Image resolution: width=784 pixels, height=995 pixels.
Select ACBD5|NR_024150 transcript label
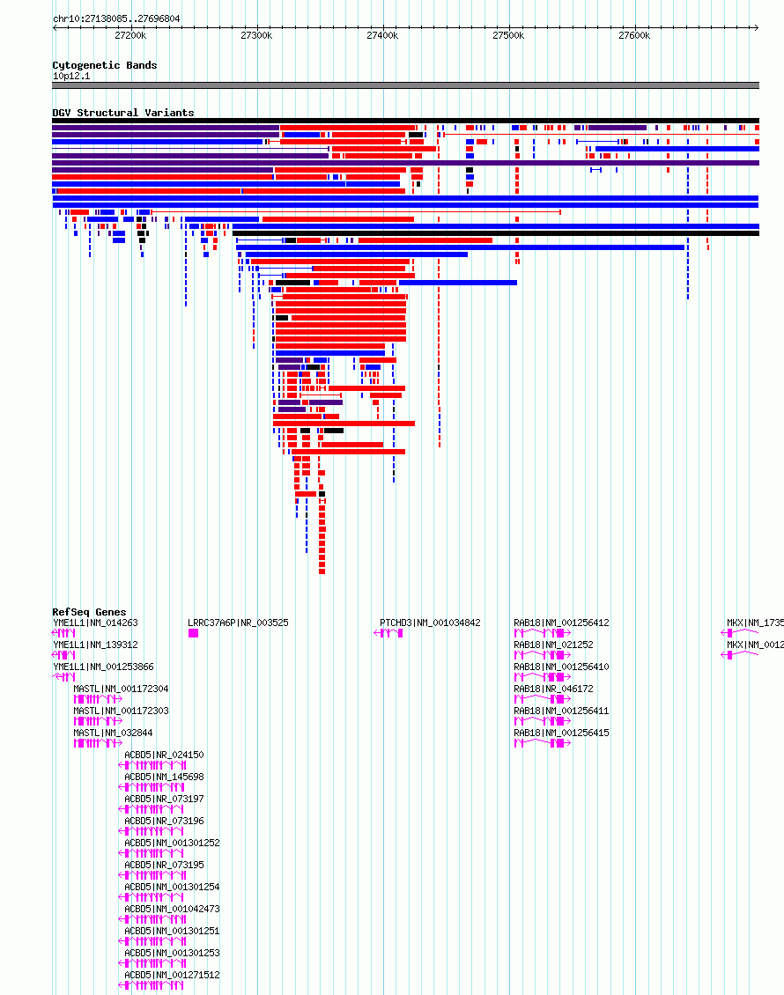click(x=164, y=755)
